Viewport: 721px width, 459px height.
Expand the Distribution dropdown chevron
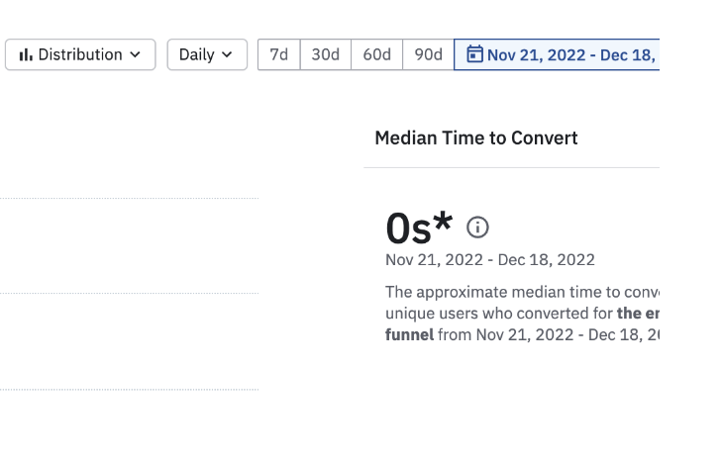pyautogui.click(x=136, y=55)
